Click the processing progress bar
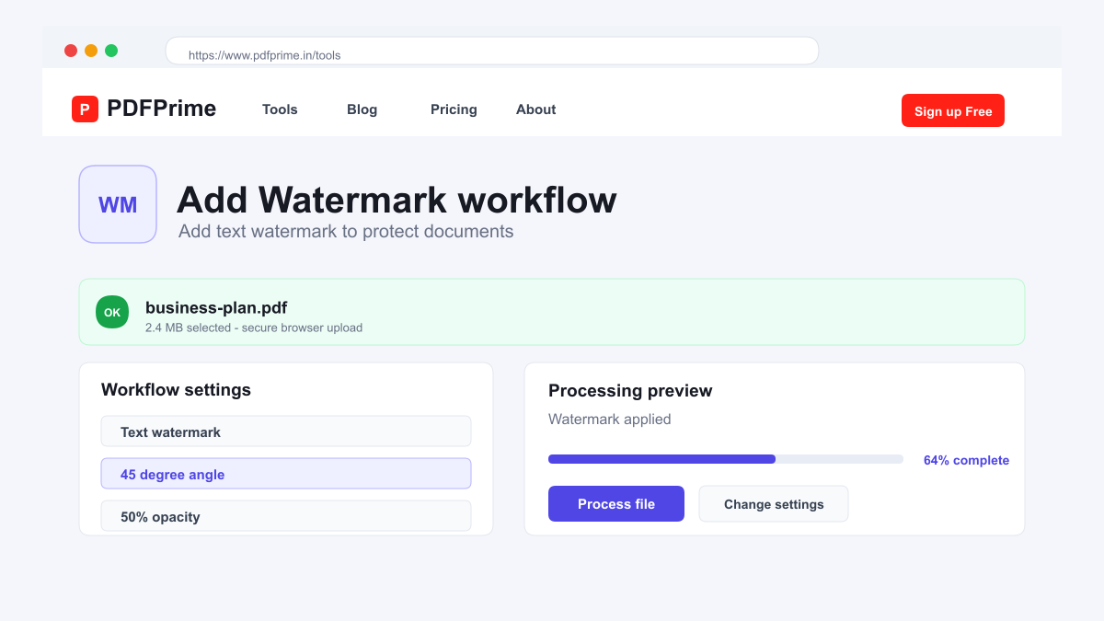The width and height of the screenshot is (1104, 621). pos(726,459)
